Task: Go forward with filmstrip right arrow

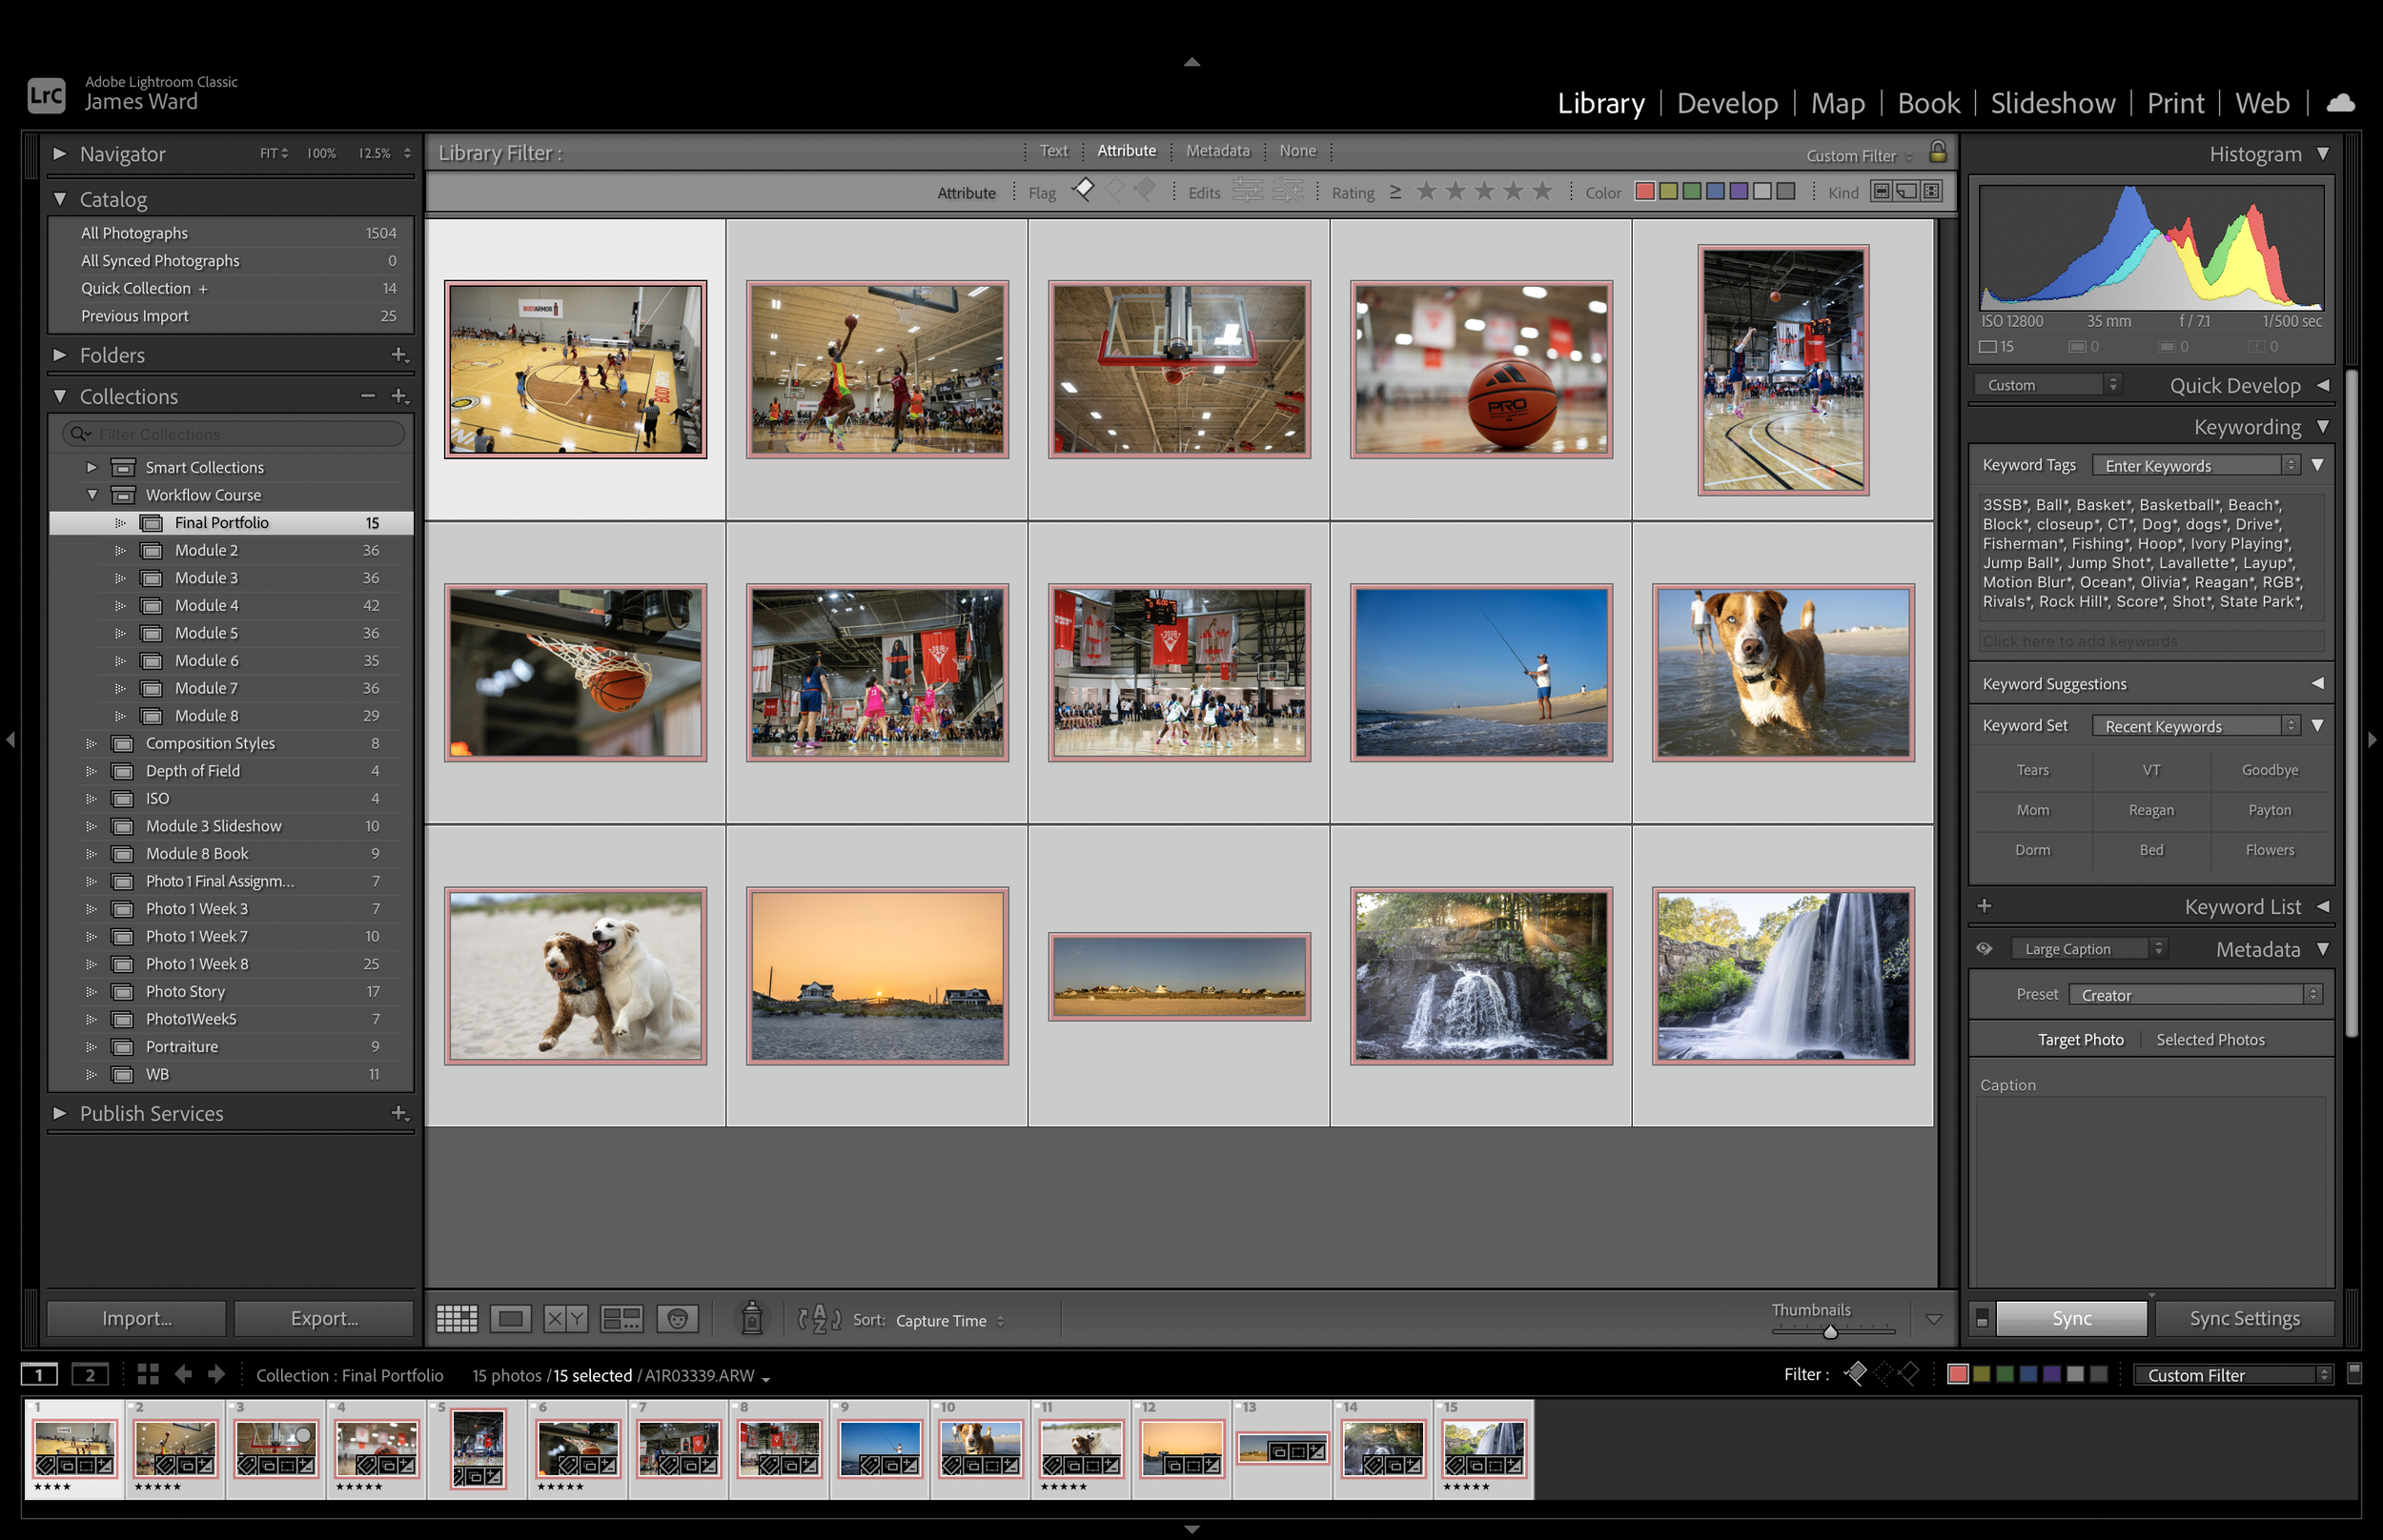Action: 216,1374
